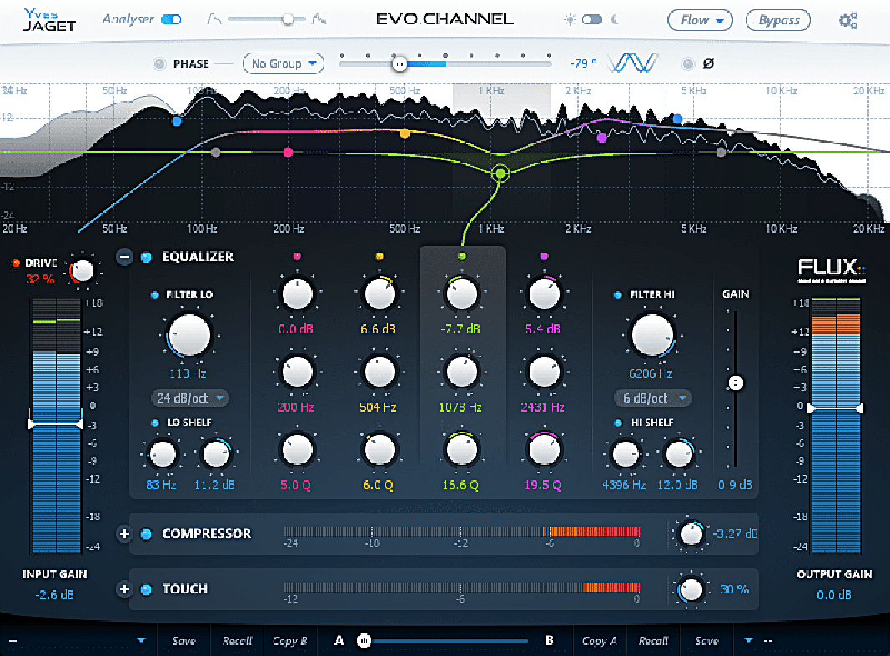Click the Filter Lo frequency knob
This screenshot has width=890, height=656.
189,335
